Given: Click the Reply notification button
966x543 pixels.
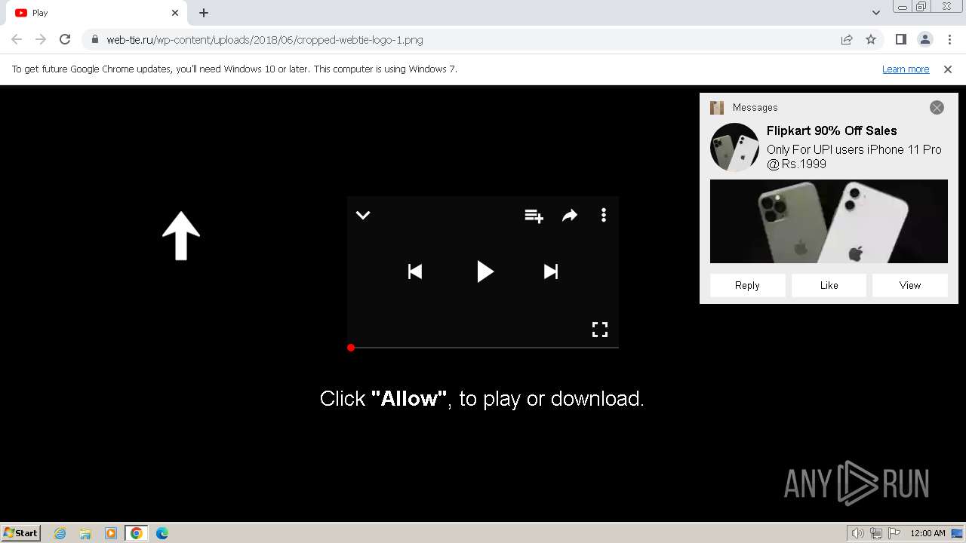Looking at the screenshot, I should tap(747, 285).
